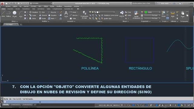Expand the Modificar panel
The height and width of the screenshot is (109, 194).
[x=45, y=21]
